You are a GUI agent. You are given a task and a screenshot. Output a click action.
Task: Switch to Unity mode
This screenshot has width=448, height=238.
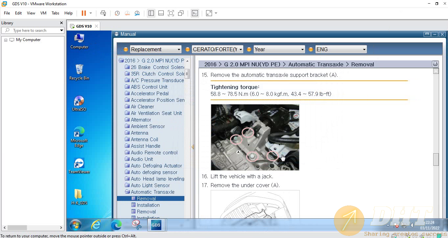tap(181, 13)
